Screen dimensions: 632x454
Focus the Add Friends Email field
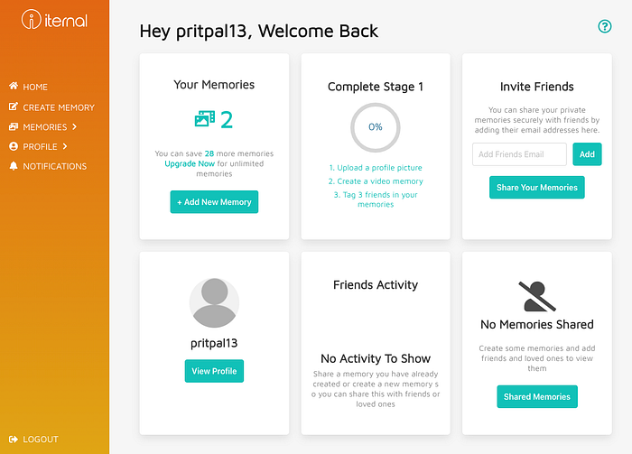(x=519, y=154)
